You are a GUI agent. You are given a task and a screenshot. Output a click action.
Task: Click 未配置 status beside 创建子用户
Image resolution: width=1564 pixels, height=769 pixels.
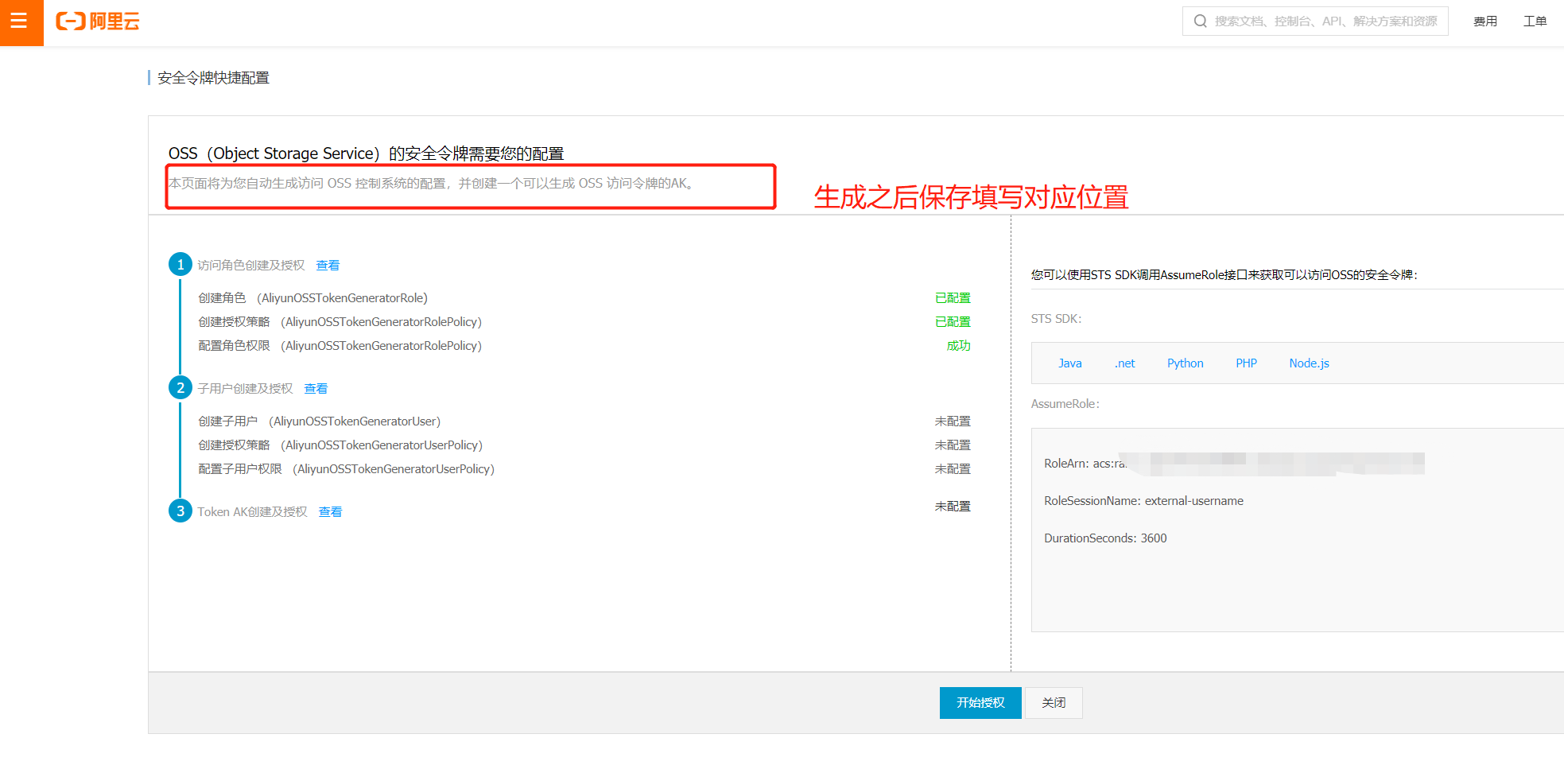click(953, 421)
